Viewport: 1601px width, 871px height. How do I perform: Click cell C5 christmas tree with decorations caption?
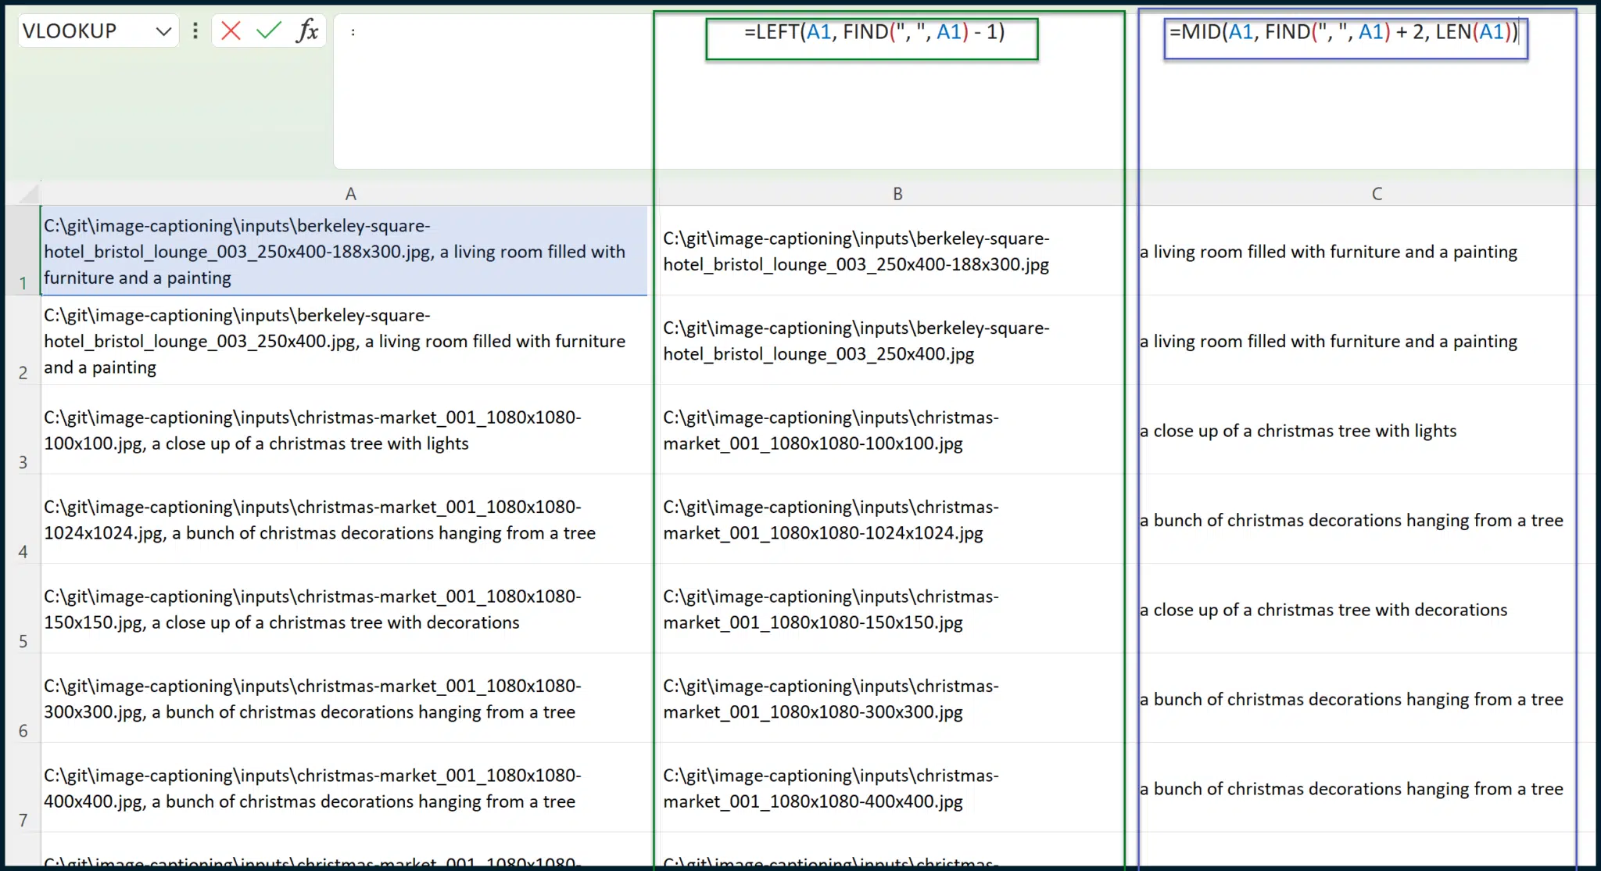click(x=1366, y=608)
